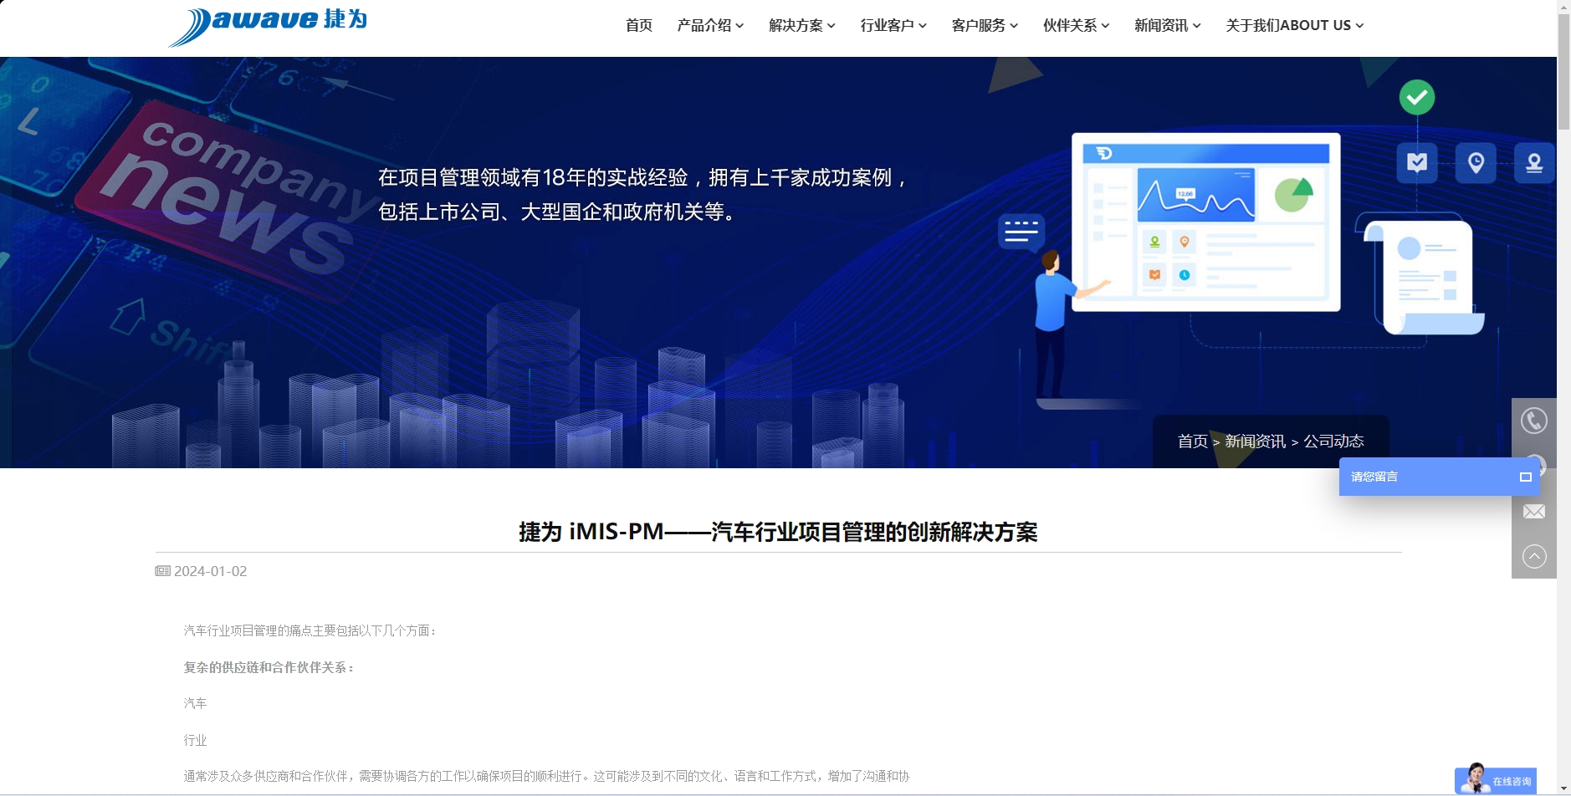
Task: Expand the 解决方案 navigation dropdown
Action: pos(802,25)
